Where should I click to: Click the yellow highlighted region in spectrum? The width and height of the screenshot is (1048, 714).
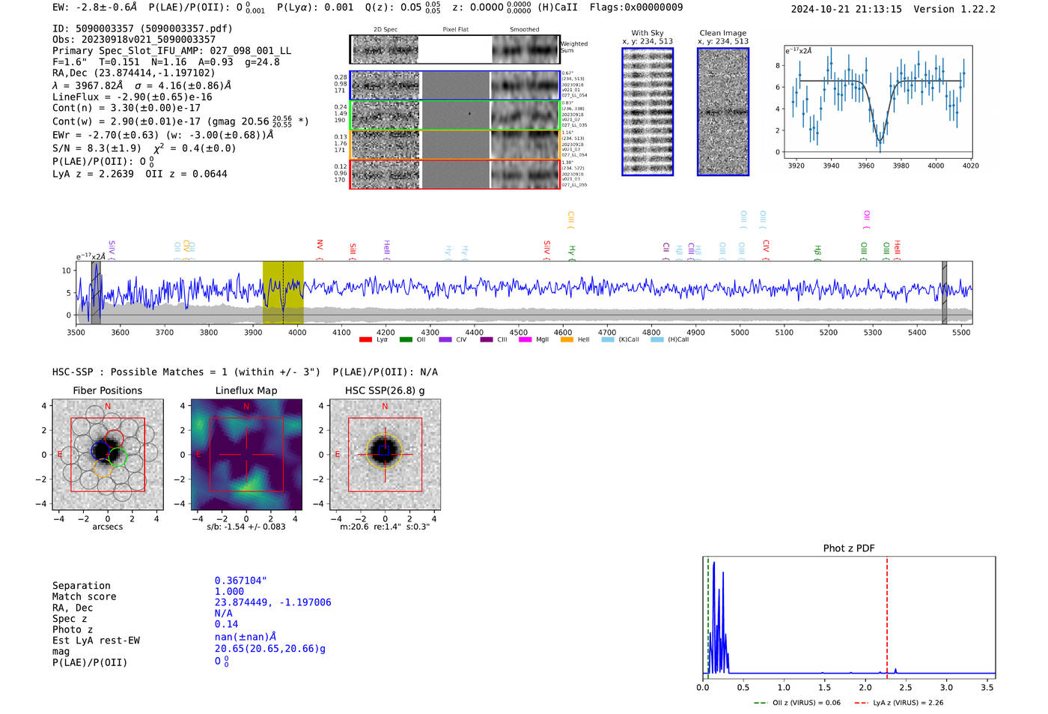[x=283, y=292]
